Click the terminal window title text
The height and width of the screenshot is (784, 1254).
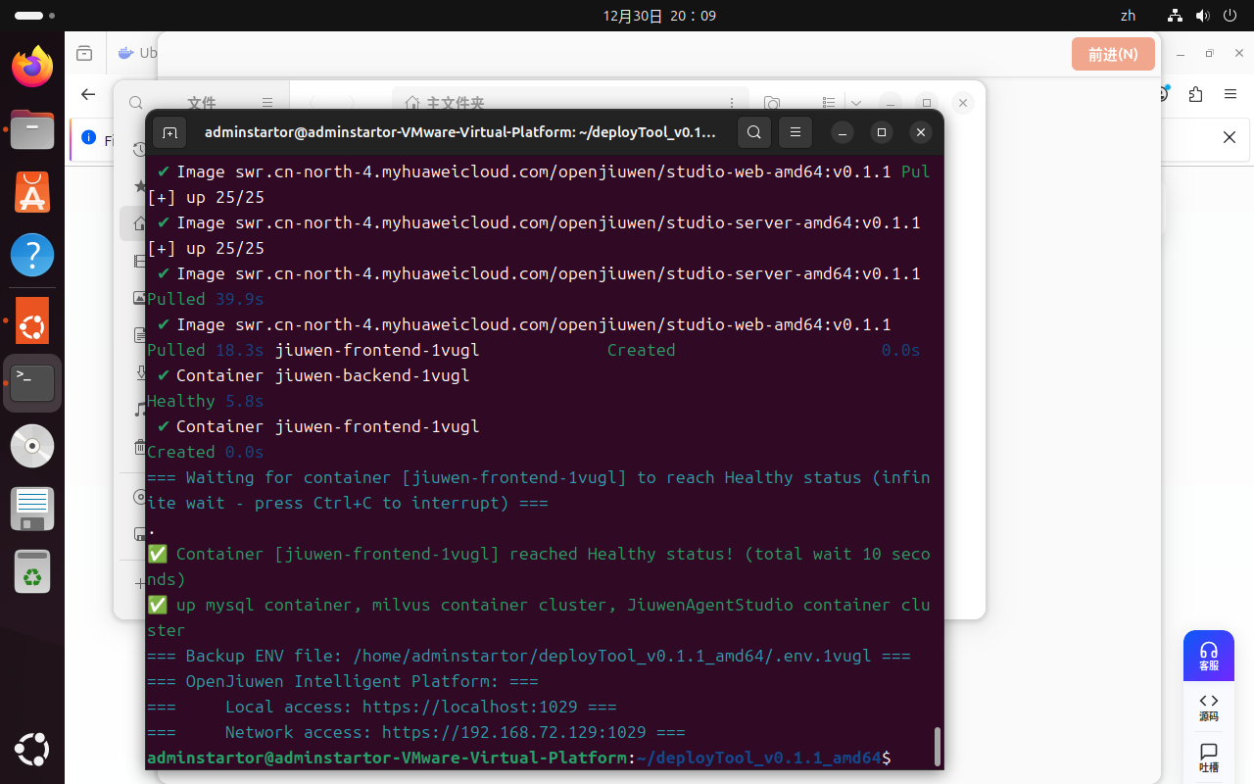click(x=460, y=132)
